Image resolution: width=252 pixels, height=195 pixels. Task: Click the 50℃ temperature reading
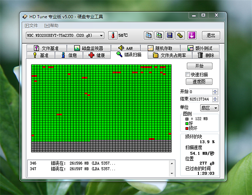(x=123, y=35)
